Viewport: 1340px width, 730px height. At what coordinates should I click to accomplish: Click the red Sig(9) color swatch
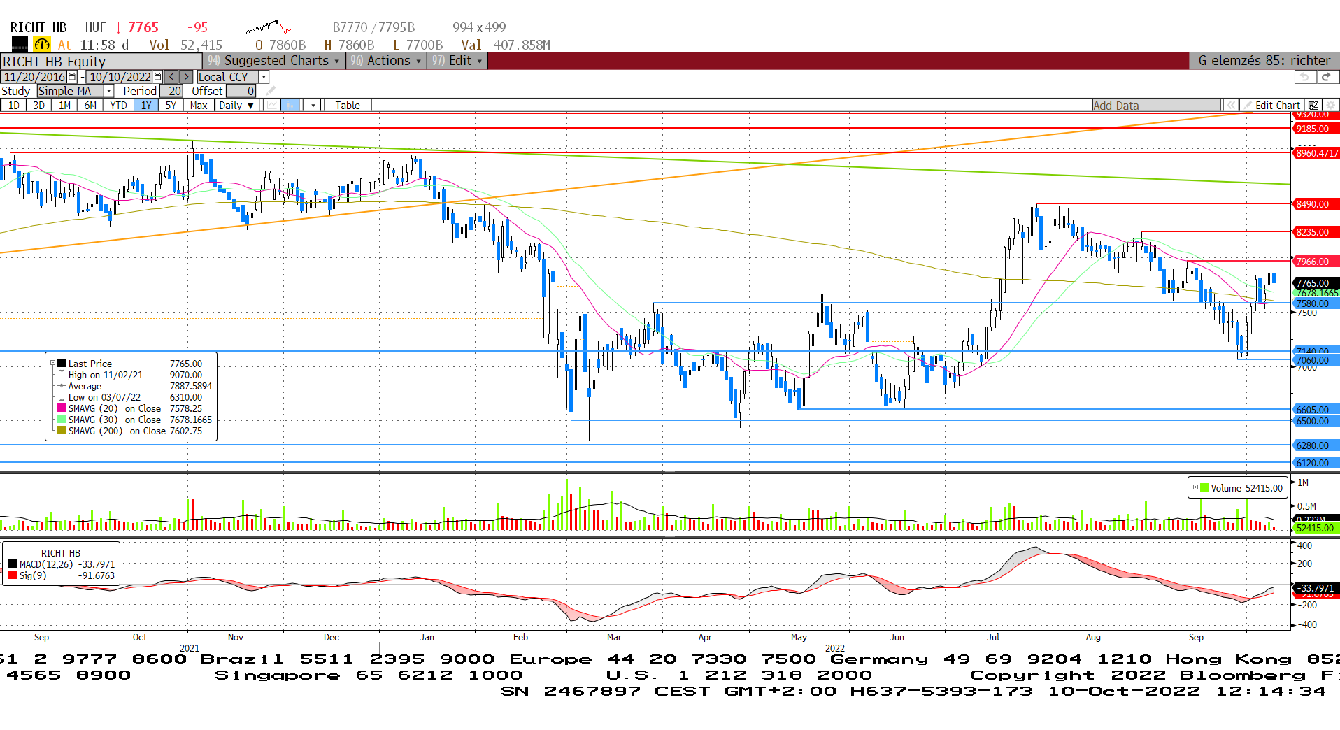(x=13, y=575)
